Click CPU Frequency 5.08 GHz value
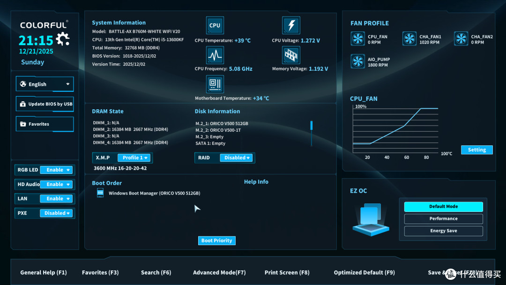The height and width of the screenshot is (285, 506). tap(241, 69)
